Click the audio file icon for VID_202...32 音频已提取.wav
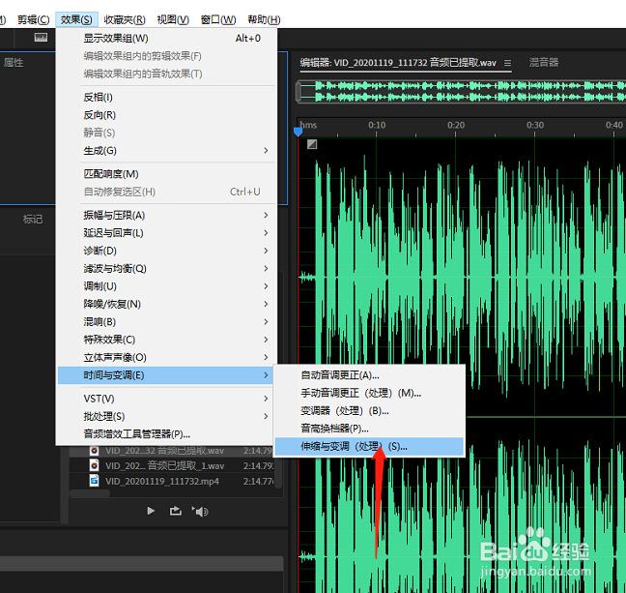 coord(95,451)
